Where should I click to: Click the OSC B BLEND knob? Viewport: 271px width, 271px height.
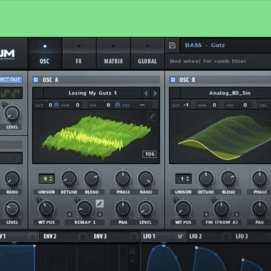[228, 178]
